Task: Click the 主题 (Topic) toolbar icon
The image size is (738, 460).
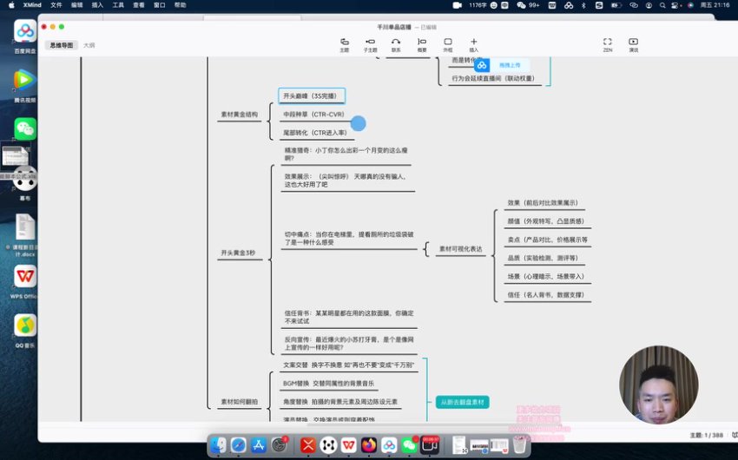Action: (x=345, y=43)
